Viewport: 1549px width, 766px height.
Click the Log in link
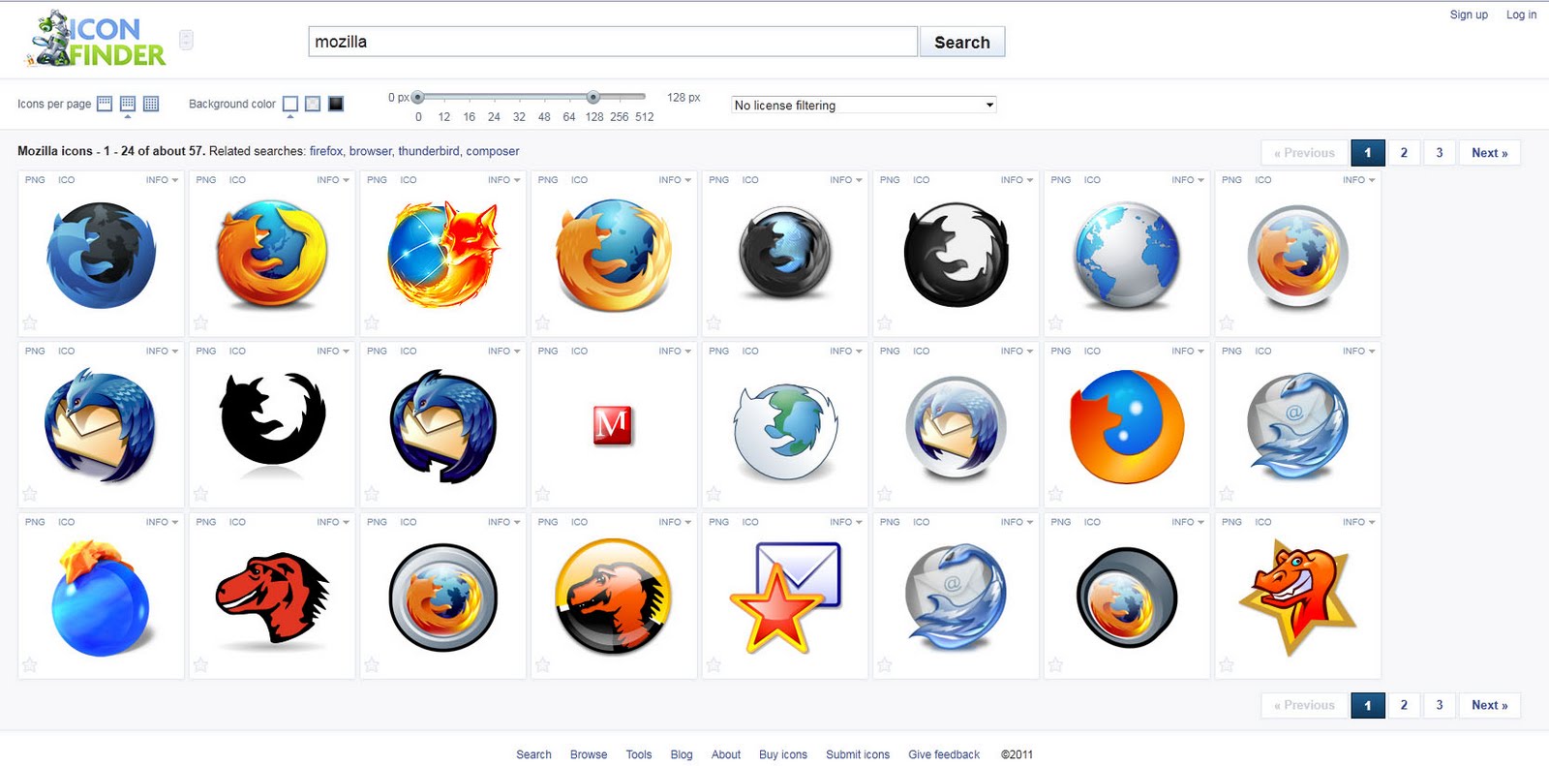tap(1521, 15)
